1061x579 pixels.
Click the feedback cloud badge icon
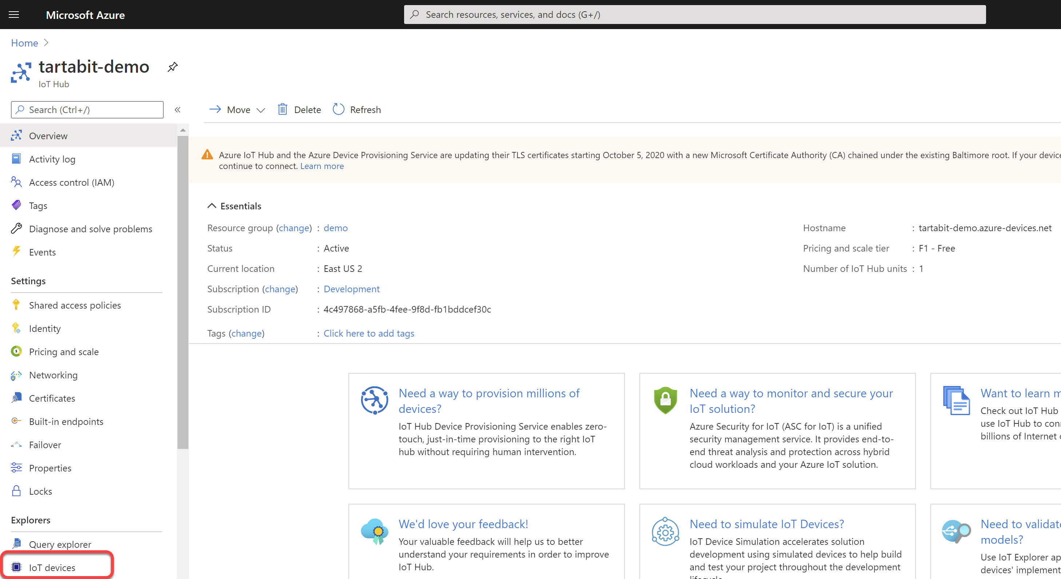pyautogui.click(x=374, y=531)
